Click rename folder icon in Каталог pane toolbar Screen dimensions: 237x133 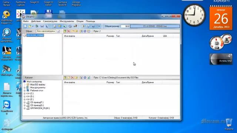tap(76, 78)
